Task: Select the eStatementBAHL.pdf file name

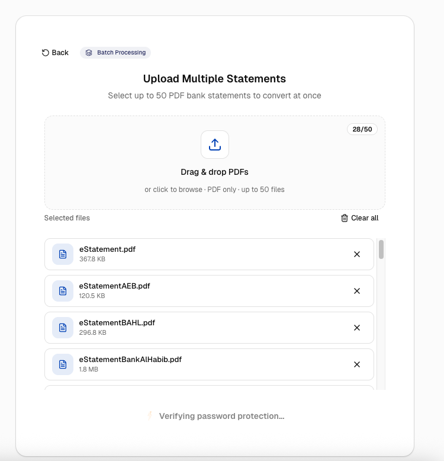Action: 117,323
